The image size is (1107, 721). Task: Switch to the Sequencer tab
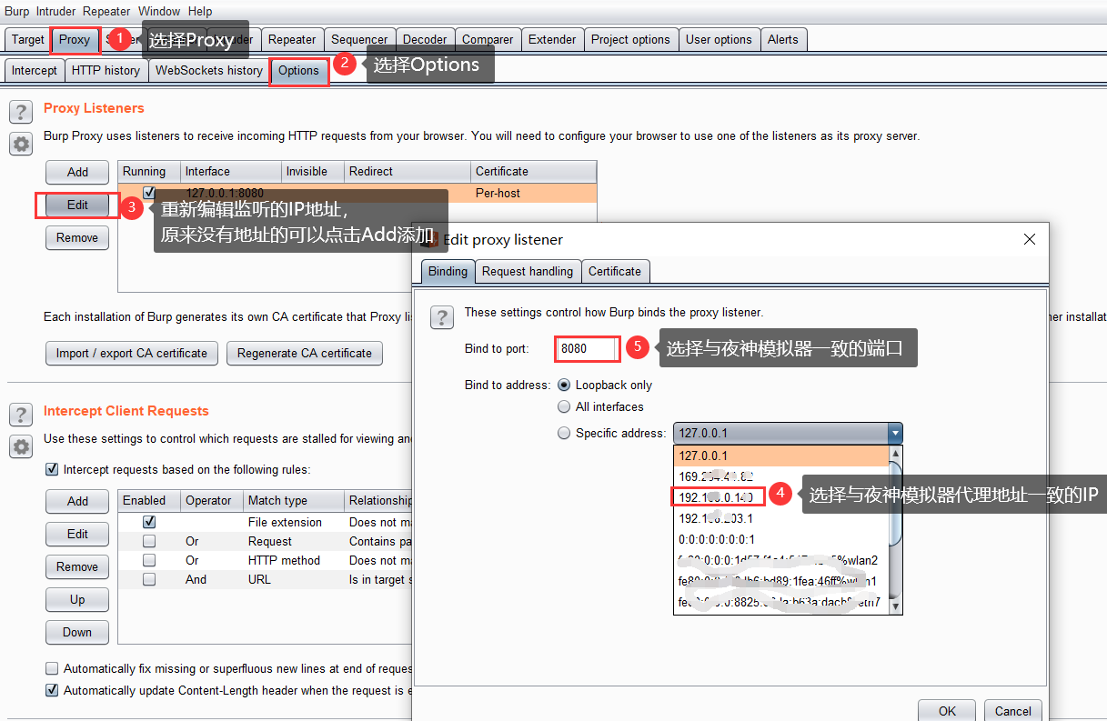[359, 39]
